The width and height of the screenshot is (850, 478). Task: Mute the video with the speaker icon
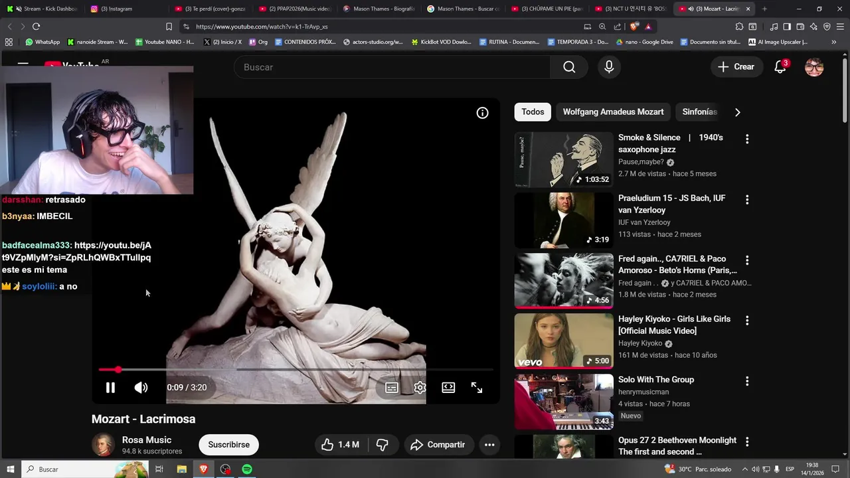(x=141, y=388)
